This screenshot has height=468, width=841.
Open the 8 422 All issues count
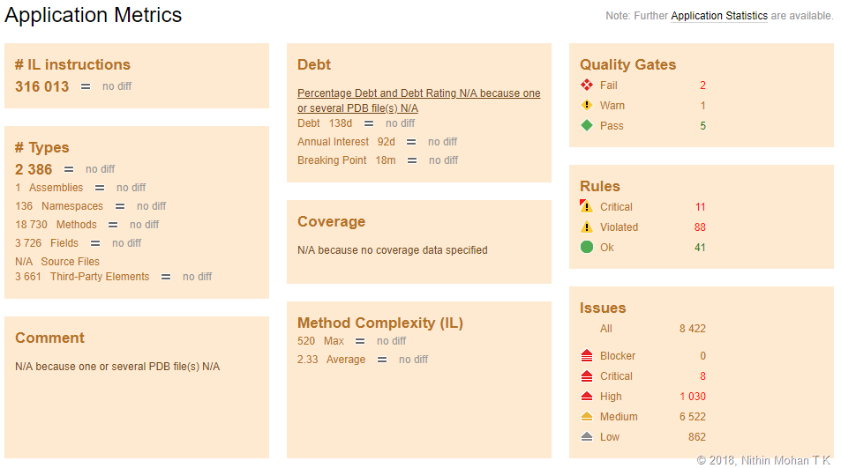pos(692,329)
